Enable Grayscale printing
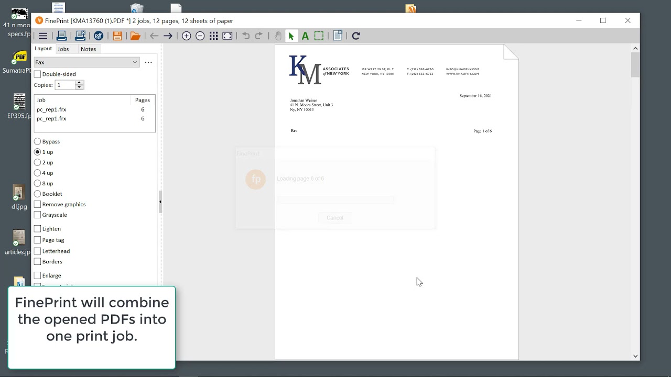671x377 pixels. [x=37, y=215]
